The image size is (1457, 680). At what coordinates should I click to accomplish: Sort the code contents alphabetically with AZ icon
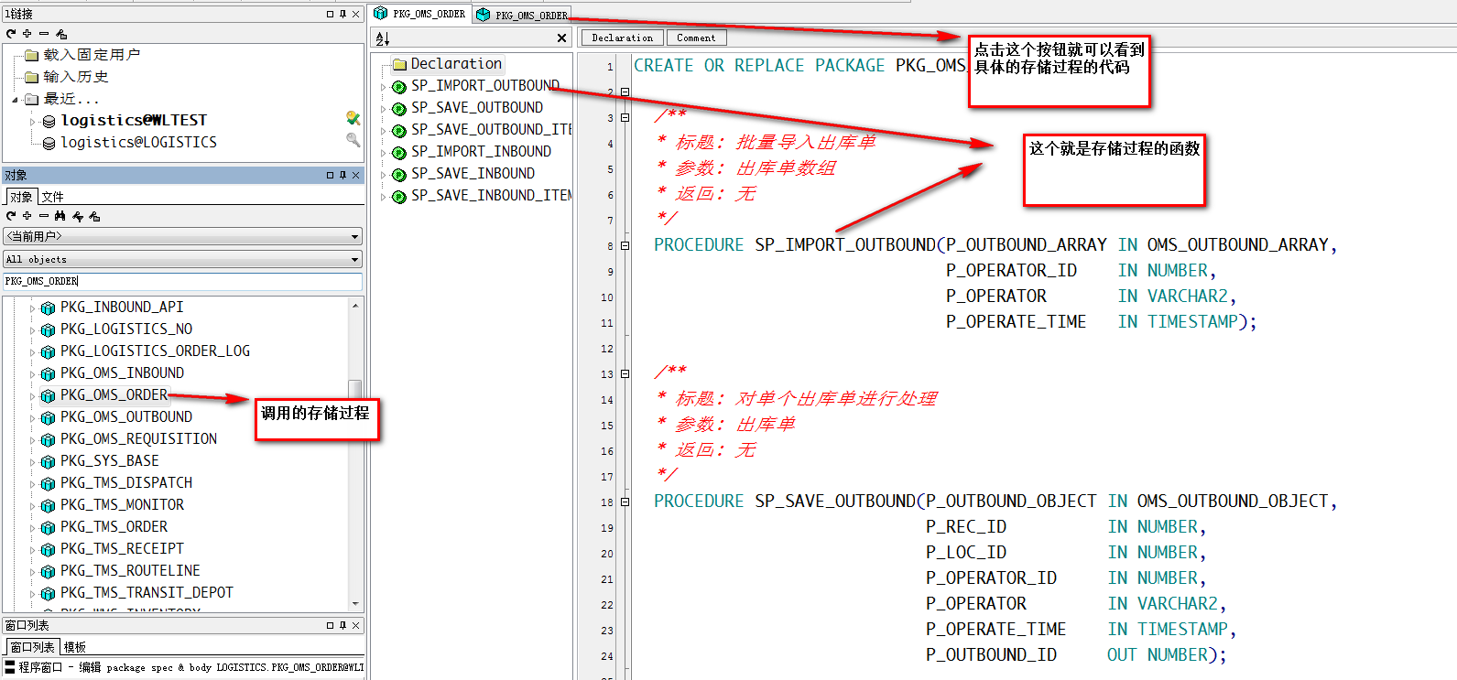coord(383,38)
